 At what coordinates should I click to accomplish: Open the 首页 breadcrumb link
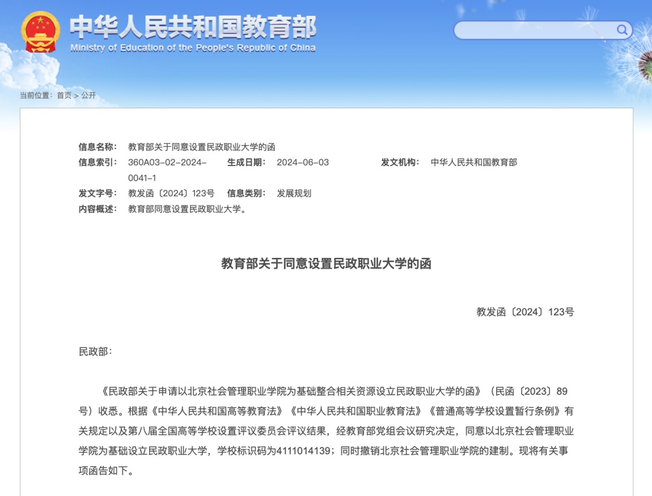pos(64,95)
